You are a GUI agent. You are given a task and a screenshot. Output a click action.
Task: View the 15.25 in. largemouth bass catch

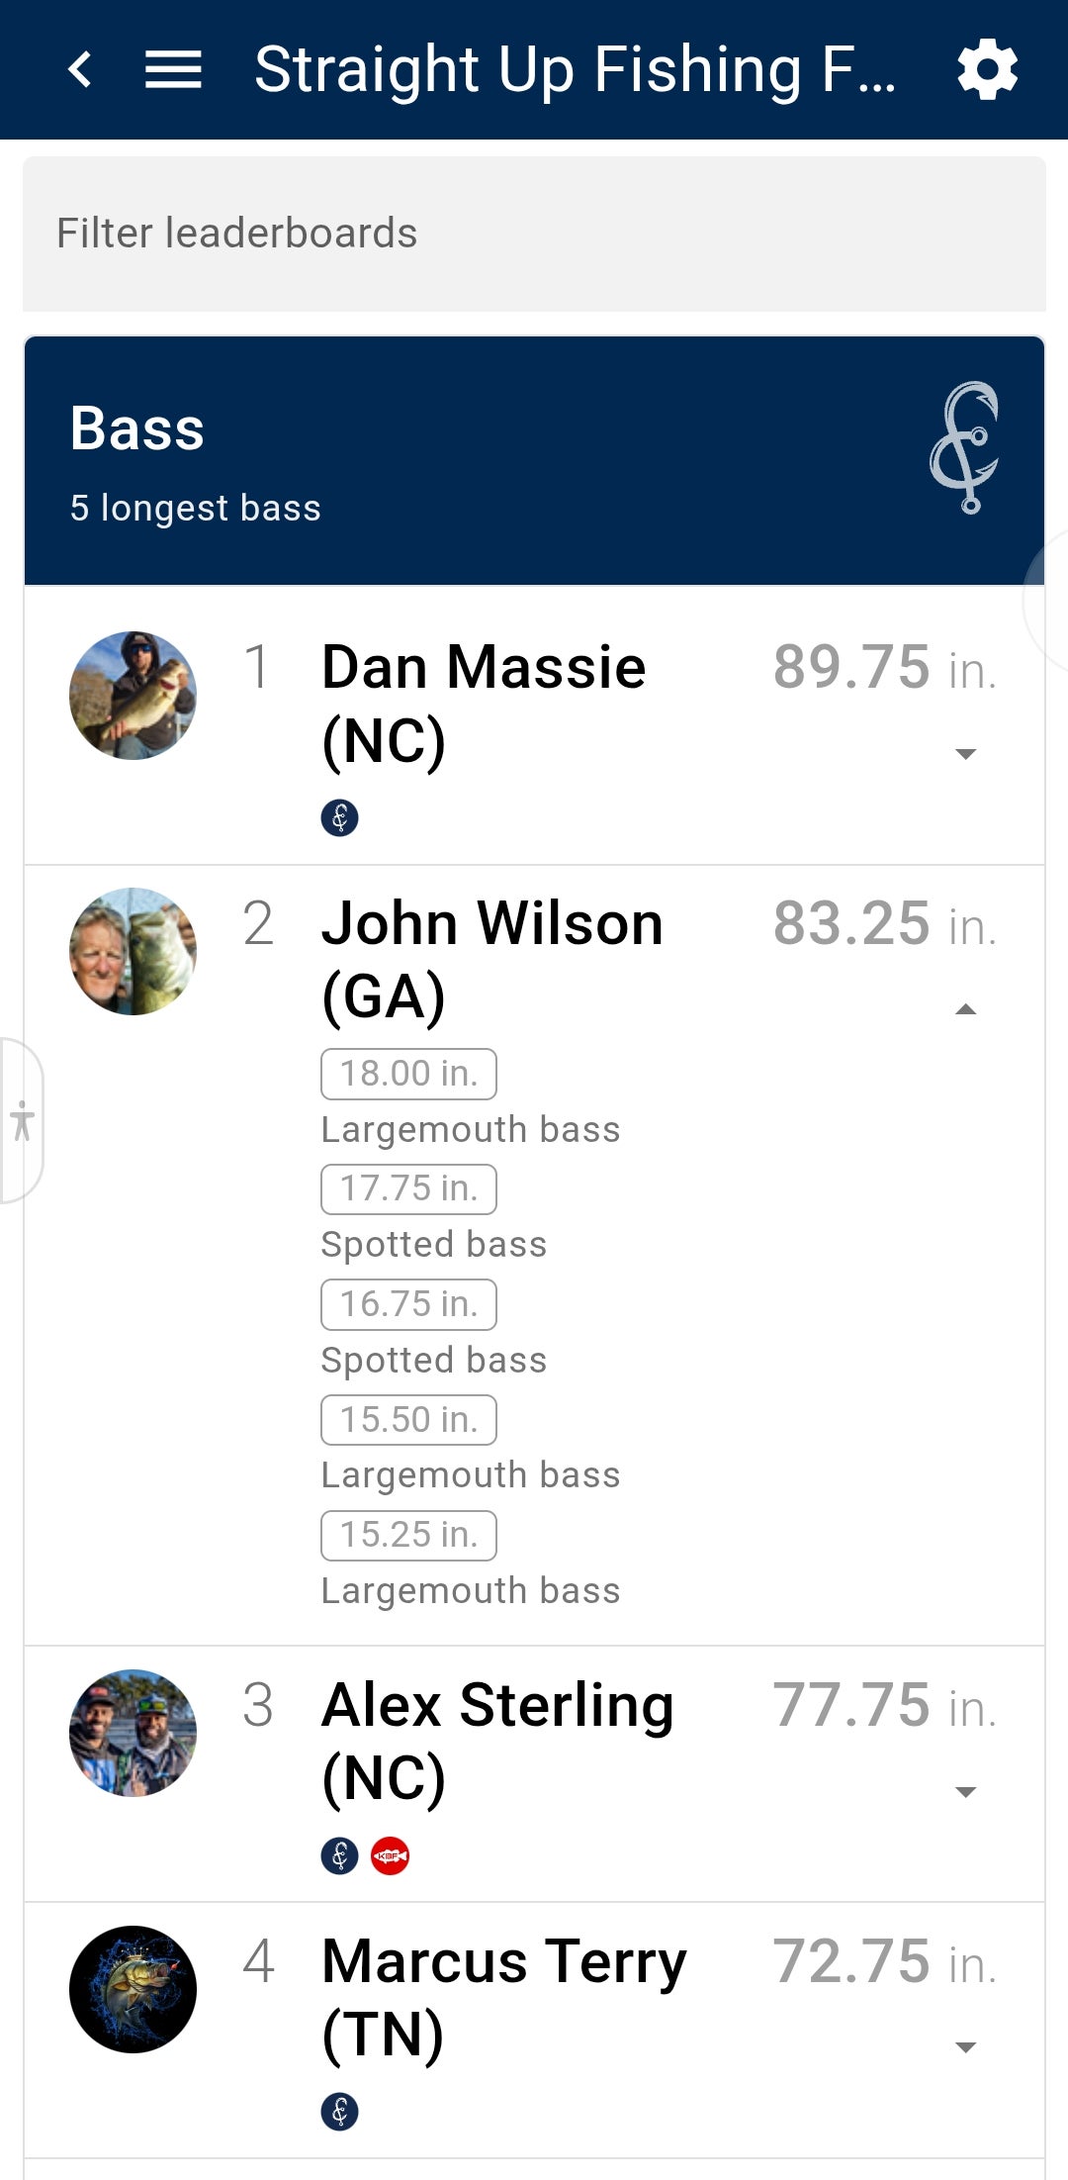[x=408, y=1535]
